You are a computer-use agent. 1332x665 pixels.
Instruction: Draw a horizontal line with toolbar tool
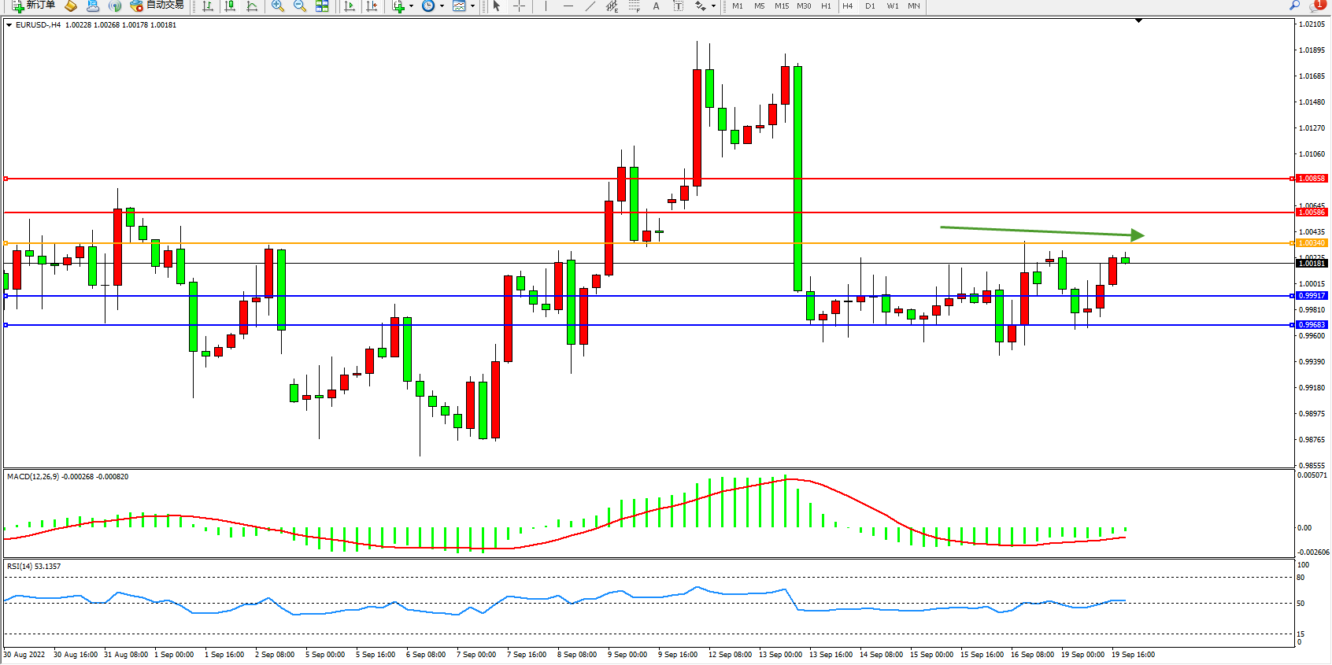(x=568, y=6)
